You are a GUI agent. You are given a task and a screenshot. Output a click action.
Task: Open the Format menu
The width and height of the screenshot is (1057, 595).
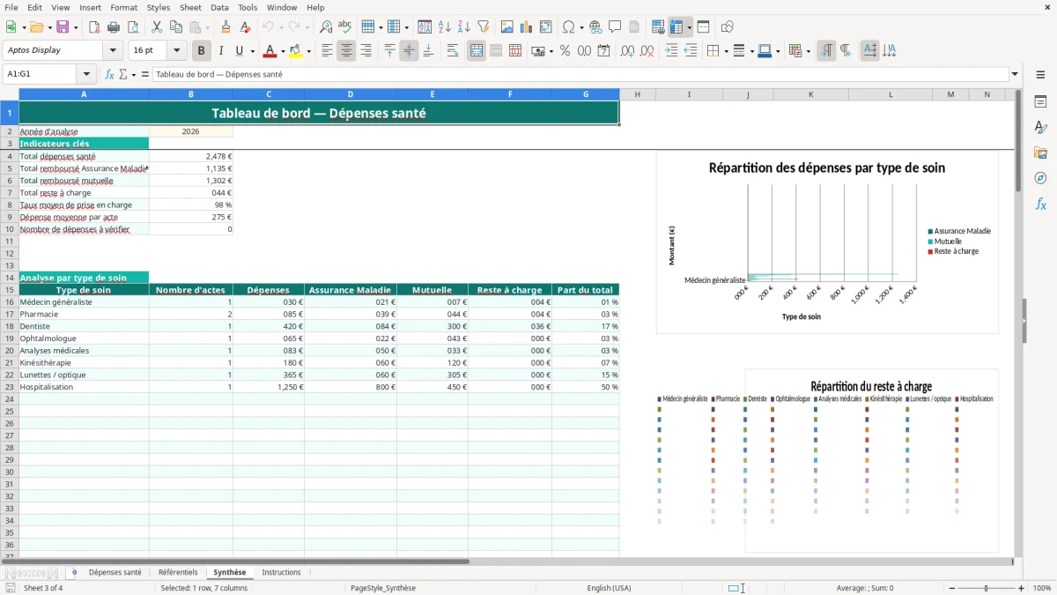pos(123,7)
